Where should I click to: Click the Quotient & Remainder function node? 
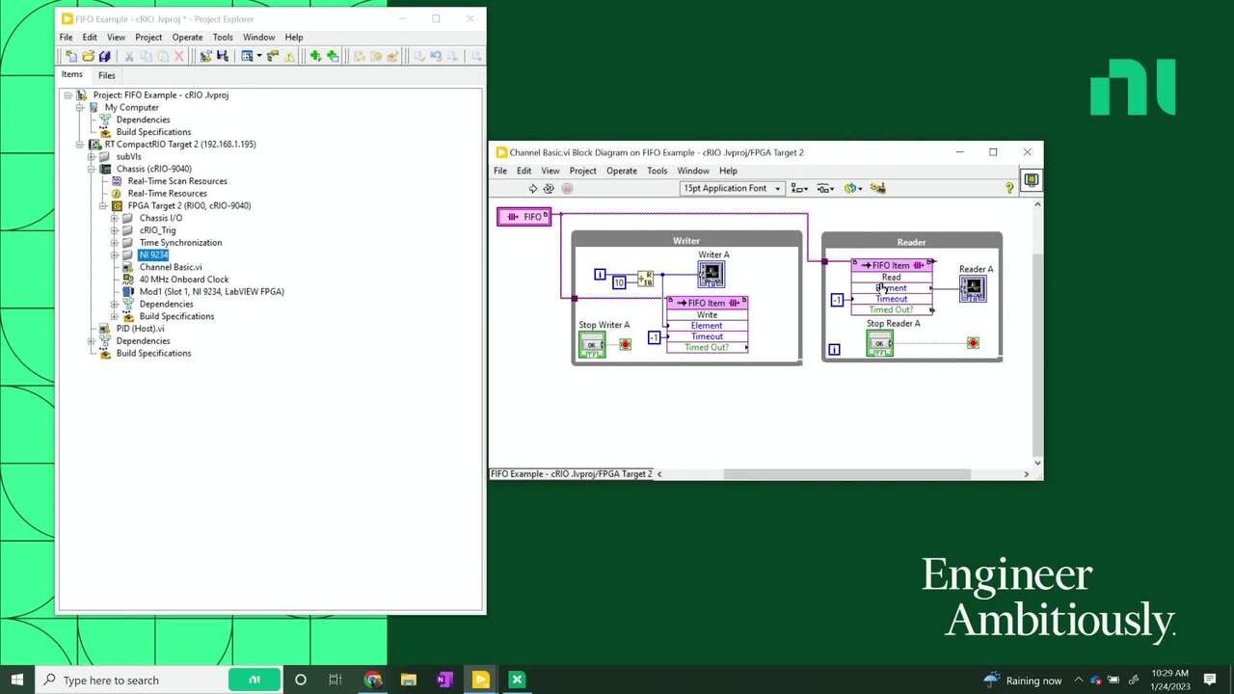645,280
